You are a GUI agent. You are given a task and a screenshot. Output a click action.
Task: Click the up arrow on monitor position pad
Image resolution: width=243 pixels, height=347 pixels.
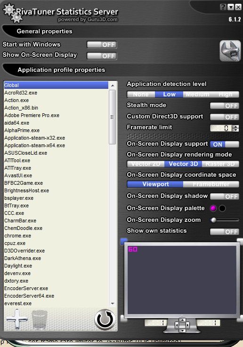182,320
